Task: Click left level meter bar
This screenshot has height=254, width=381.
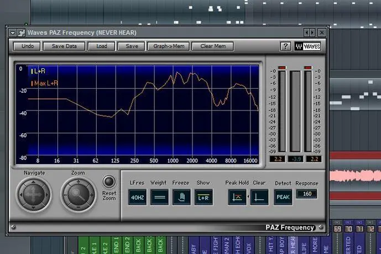Action: click(282, 112)
